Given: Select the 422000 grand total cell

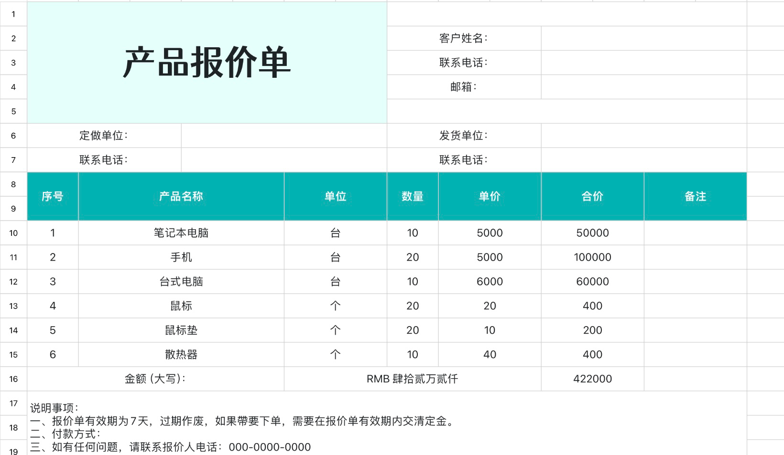Looking at the screenshot, I should pyautogui.click(x=593, y=379).
